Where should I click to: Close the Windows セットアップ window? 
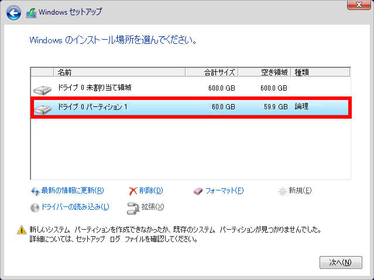tap(355, 5)
